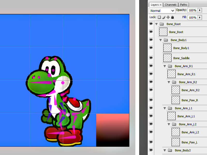Hide the Bone_Arm_L1 group

pyautogui.click(x=151, y=108)
